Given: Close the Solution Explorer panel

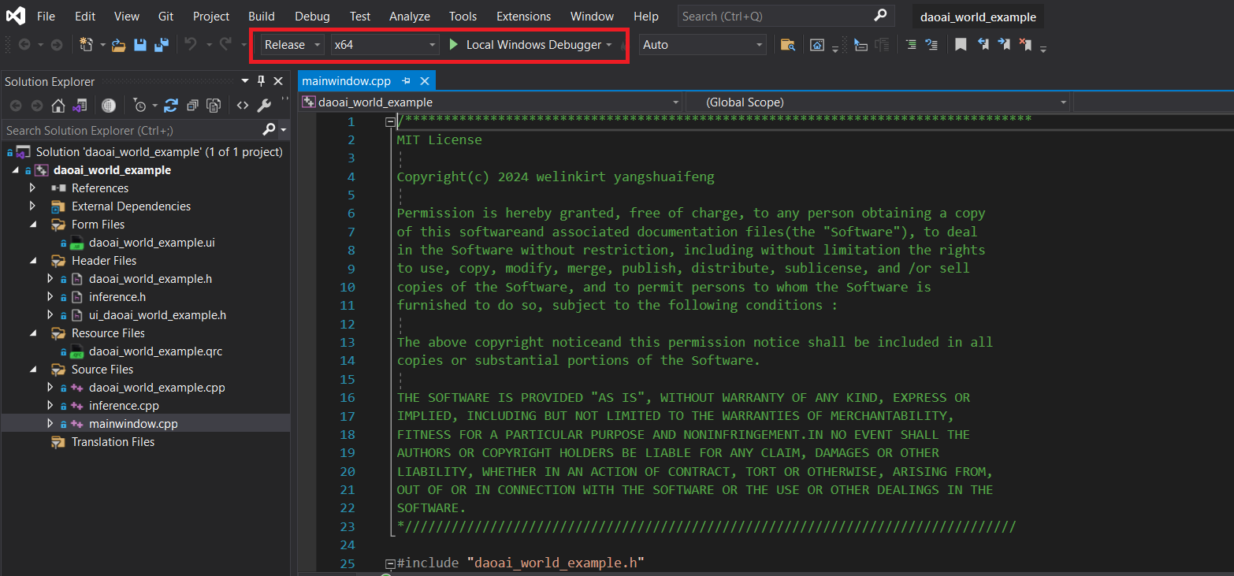Looking at the screenshot, I should coord(278,81).
